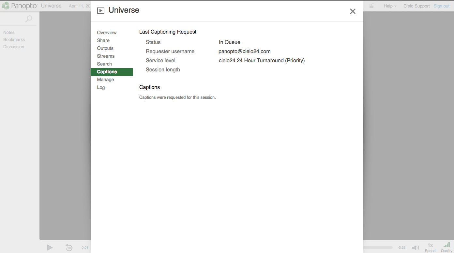The image size is (454, 253).
Task: Click the session play icon beside Universe title
Action: click(x=101, y=11)
